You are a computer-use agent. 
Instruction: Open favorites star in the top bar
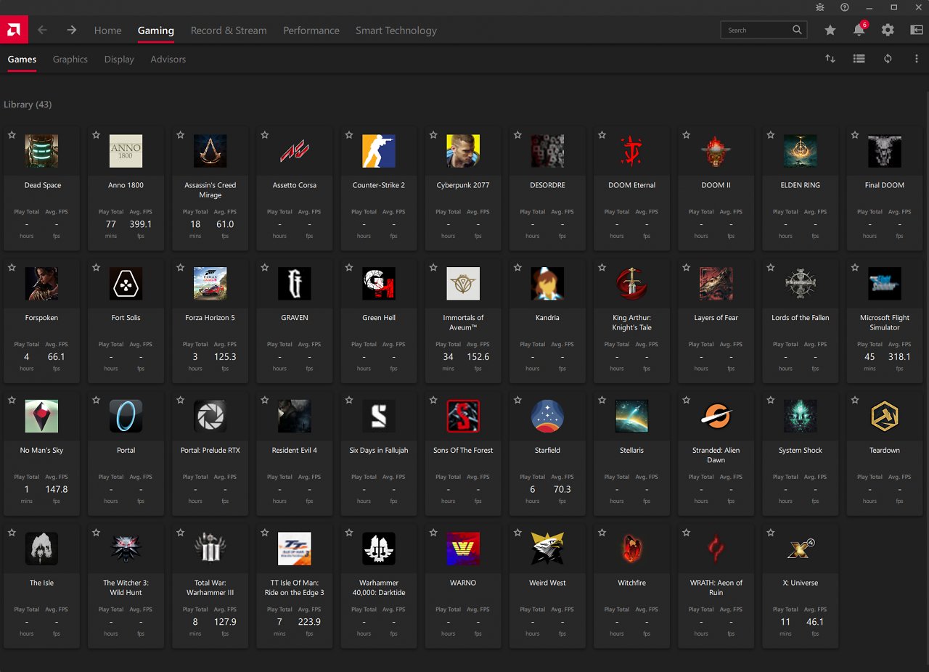tap(830, 30)
